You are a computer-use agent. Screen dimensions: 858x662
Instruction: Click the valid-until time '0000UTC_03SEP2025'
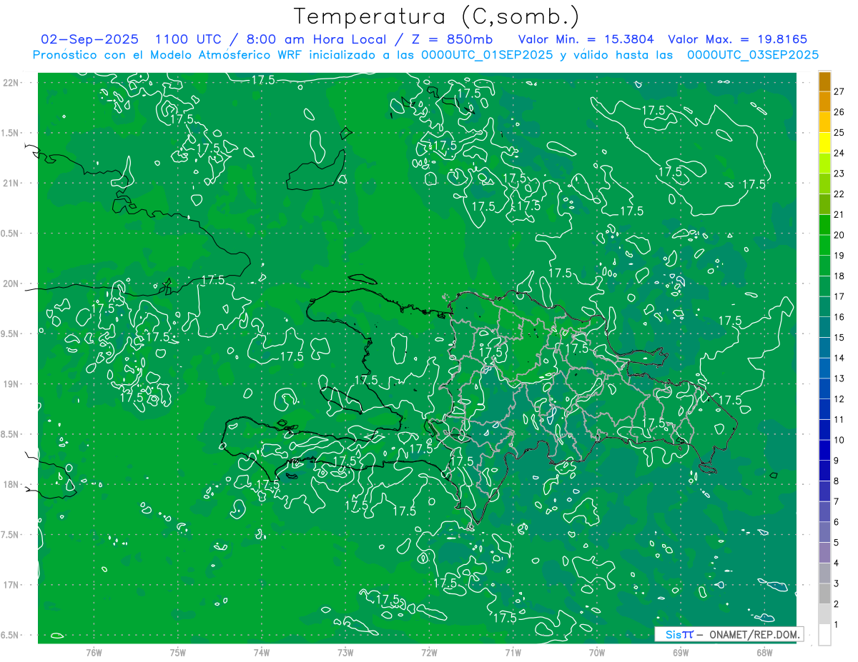click(753, 55)
